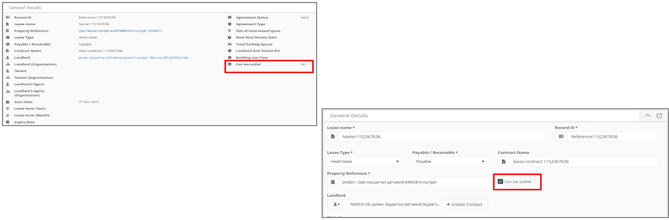Click the 27 Feb 2025 start date value
The image size is (669, 221).
click(x=89, y=102)
